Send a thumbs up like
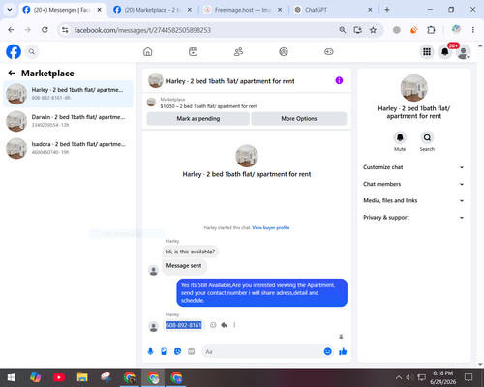Viewport: 484px width, 387px height. (x=343, y=351)
